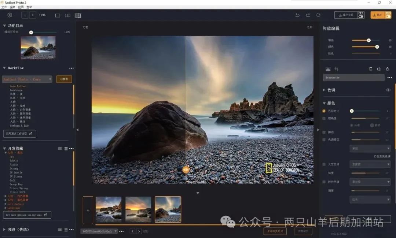Image resolution: width=396 pixels, height=238 pixels.
Task: Collapse the Workflow section
Action: 4,68
